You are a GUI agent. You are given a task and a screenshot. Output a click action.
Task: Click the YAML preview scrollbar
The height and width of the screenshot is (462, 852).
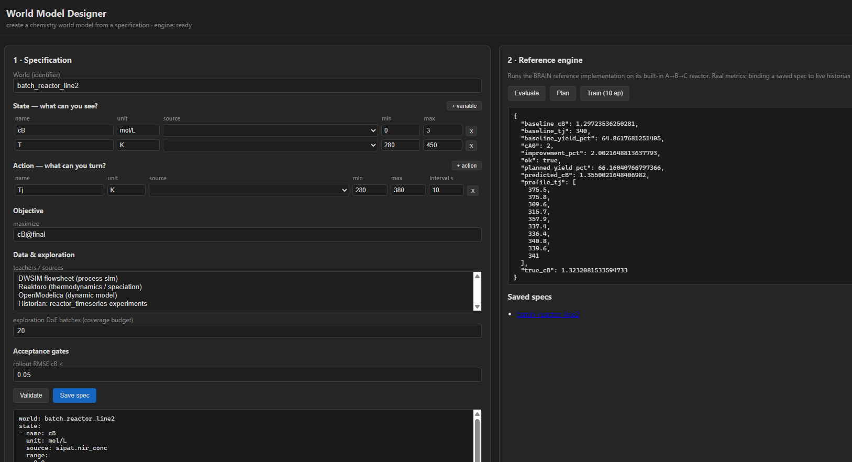click(x=477, y=440)
